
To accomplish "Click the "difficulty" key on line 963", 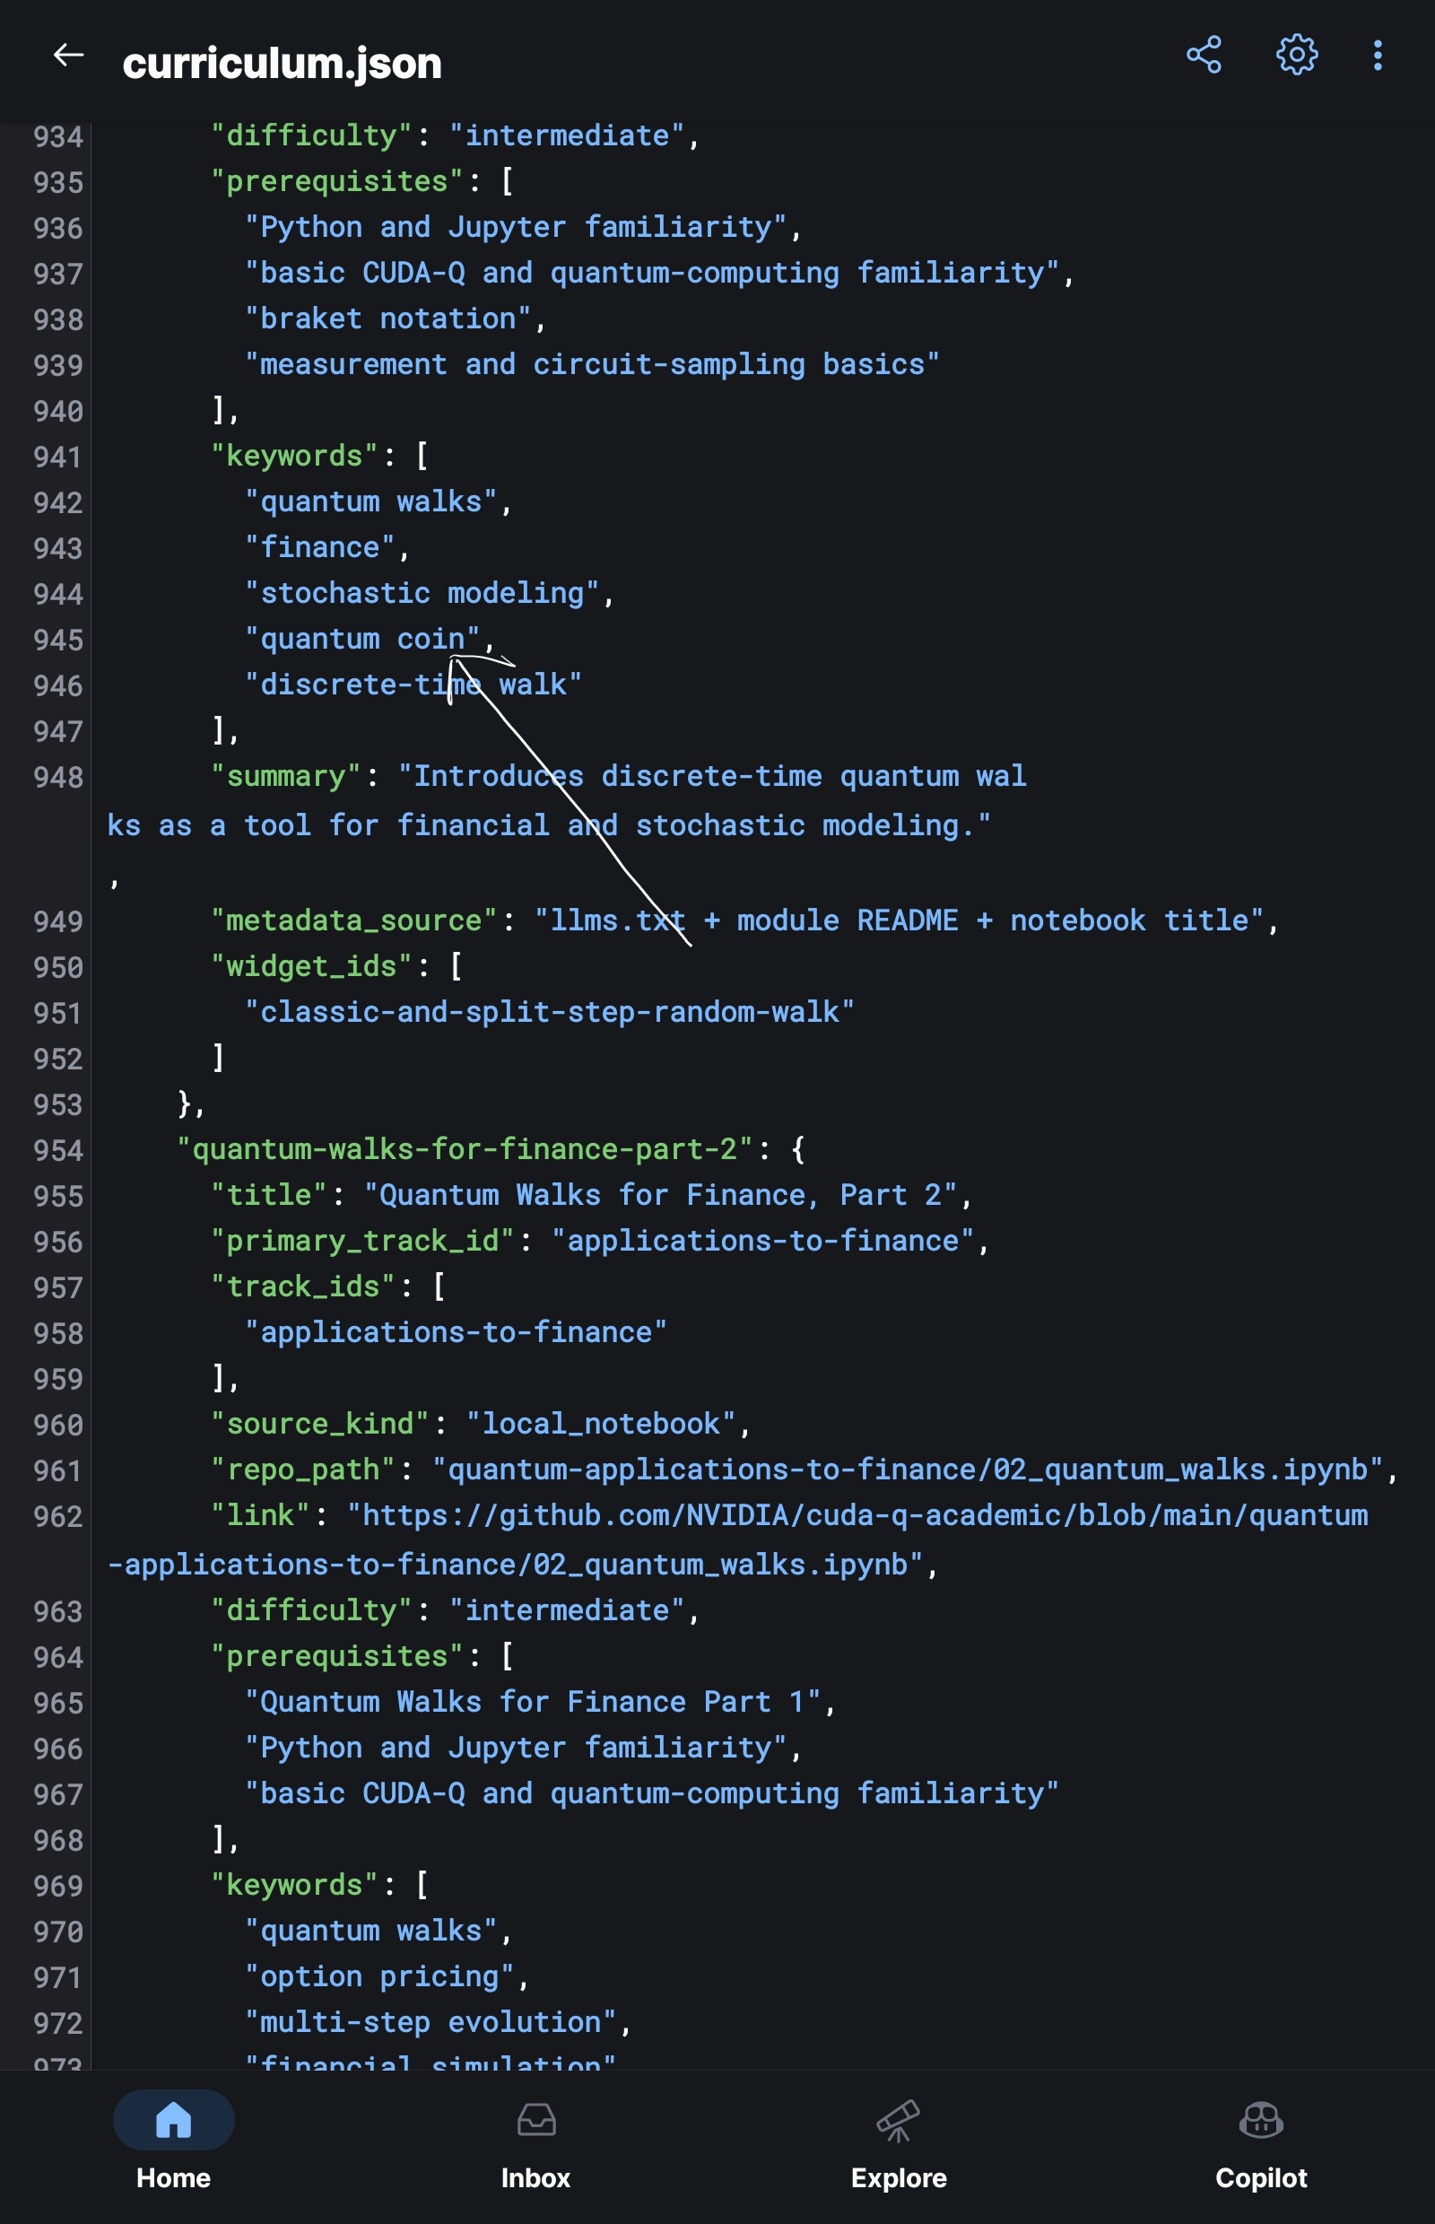I will click(x=311, y=1609).
